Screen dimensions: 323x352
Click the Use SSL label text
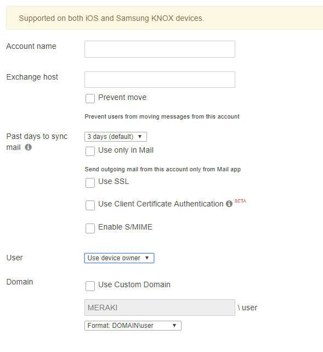click(x=114, y=181)
